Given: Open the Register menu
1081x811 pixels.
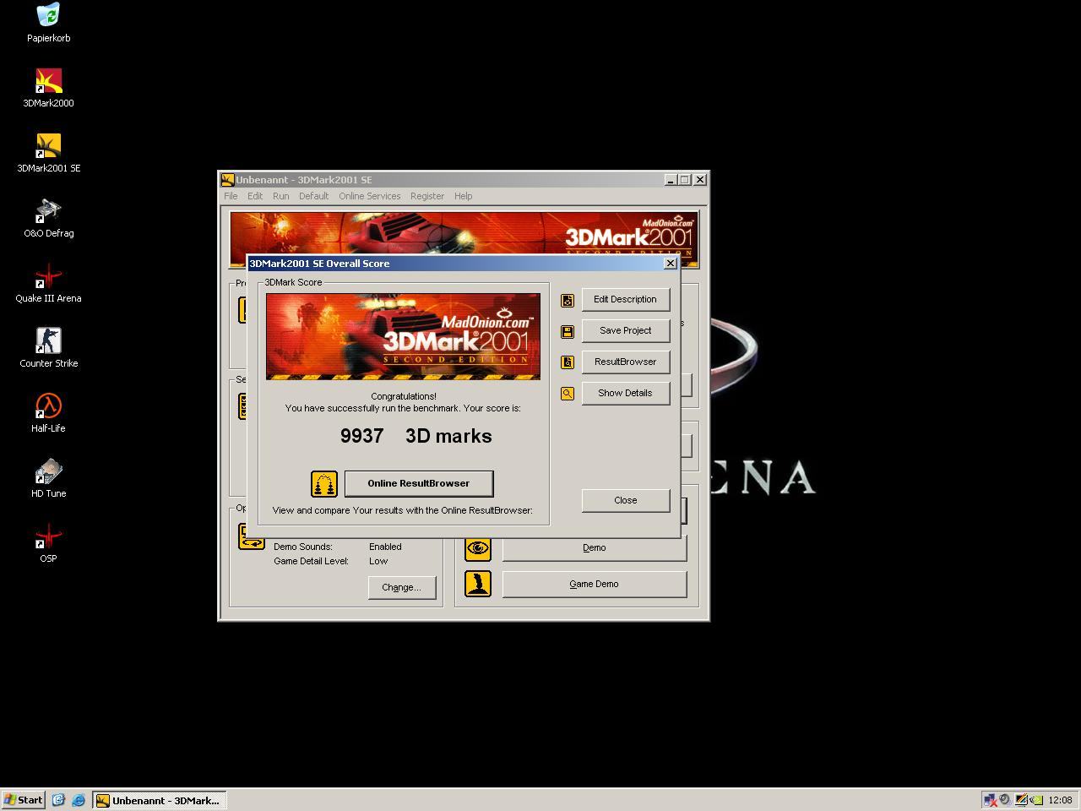Looking at the screenshot, I should pos(427,196).
